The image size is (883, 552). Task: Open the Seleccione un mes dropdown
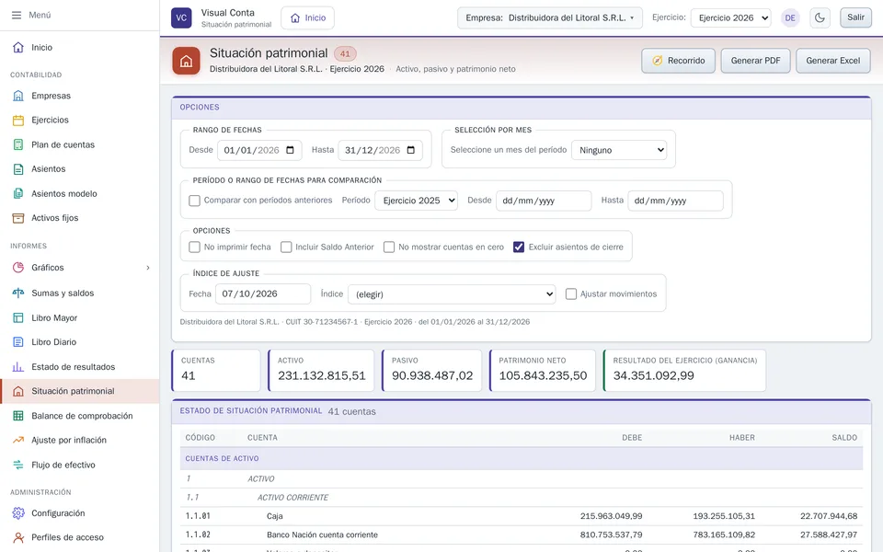tap(619, 150)
